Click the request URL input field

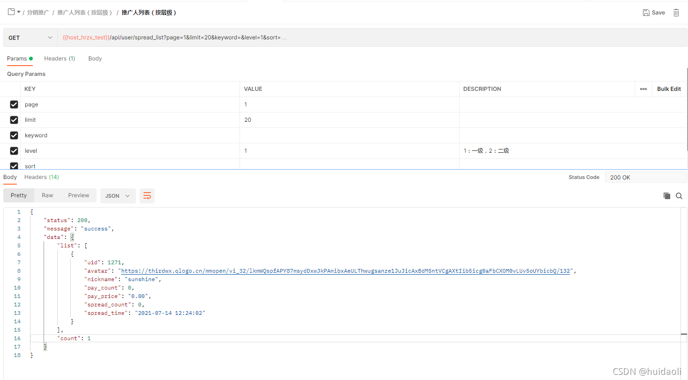click(373, 37)
